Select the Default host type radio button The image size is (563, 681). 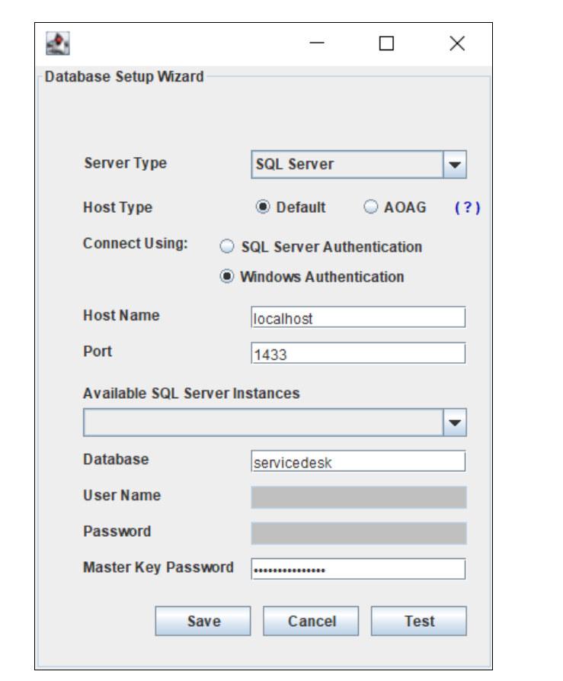coord(263,207)
